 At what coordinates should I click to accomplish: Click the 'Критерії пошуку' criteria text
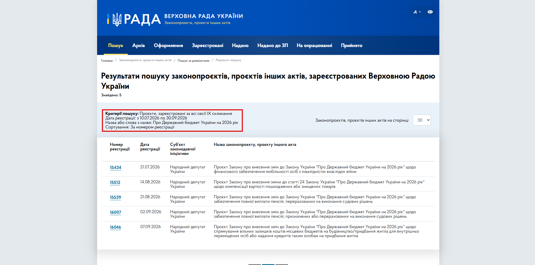[172, 120]
